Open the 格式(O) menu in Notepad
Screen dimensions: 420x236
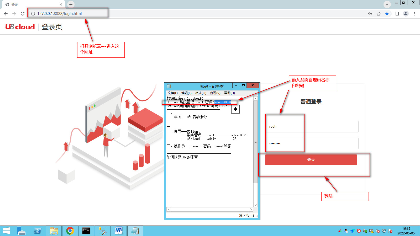point(201,93)
